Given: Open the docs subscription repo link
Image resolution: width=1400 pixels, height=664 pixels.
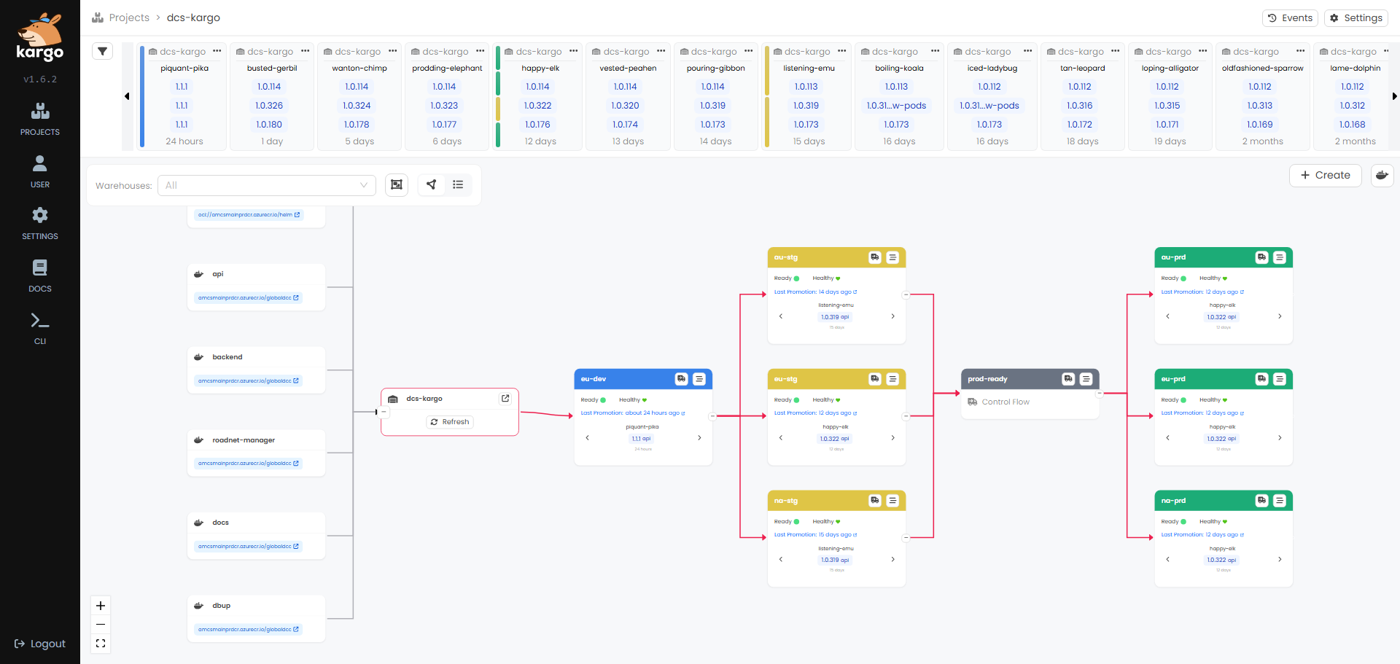Looking at the screenshot, I should point(249,547).
